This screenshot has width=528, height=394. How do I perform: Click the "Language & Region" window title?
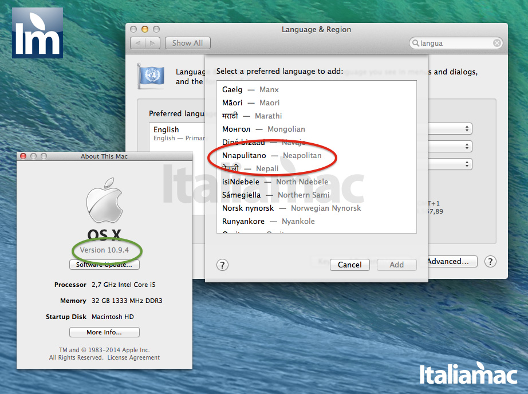(317, 29)
